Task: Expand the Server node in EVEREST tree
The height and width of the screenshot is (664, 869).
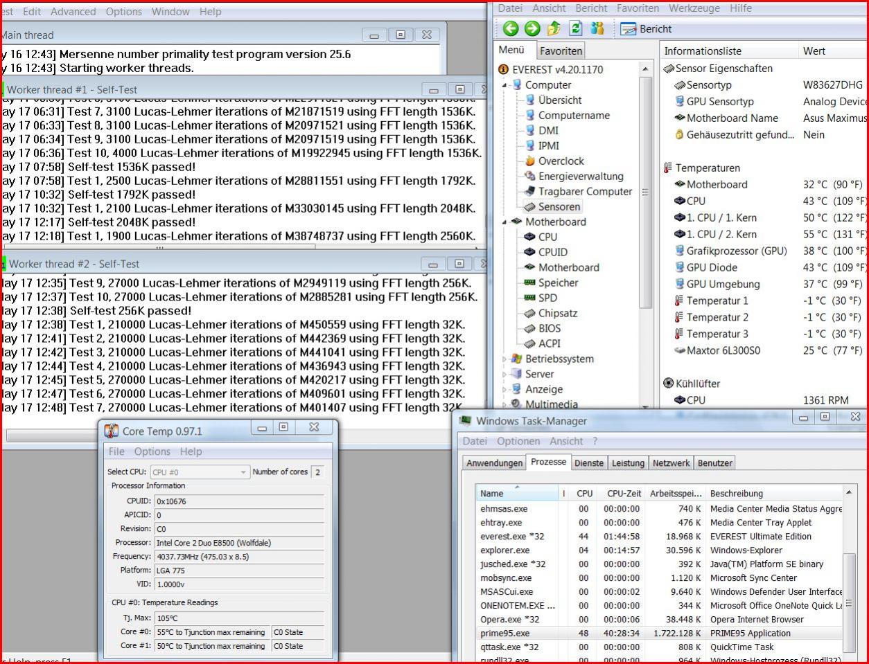Action: coord(504,375)
